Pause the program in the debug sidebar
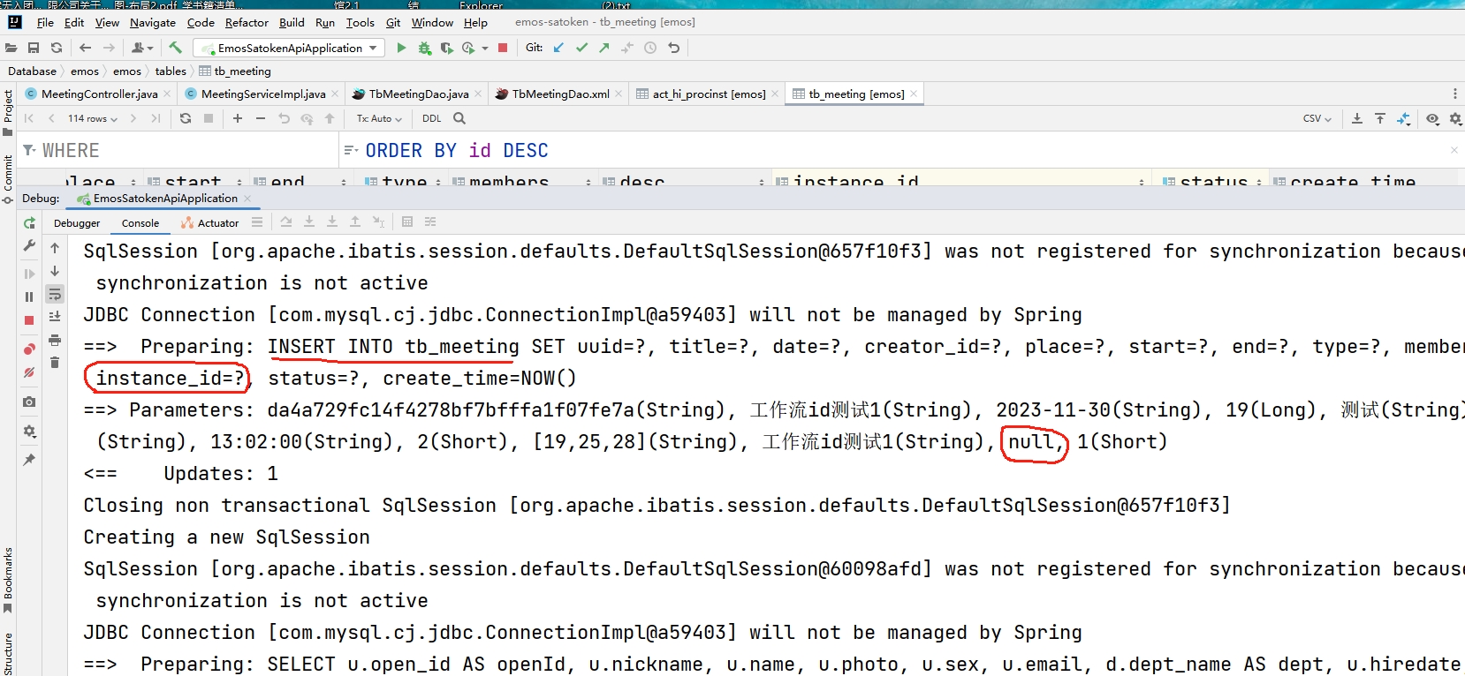The width and height of the screenshot is (1465, 676). click(x=29, y=297)
